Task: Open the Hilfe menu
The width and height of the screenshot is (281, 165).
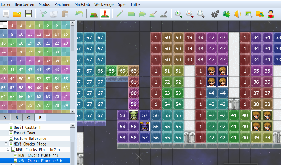Action: click(135, 4)
